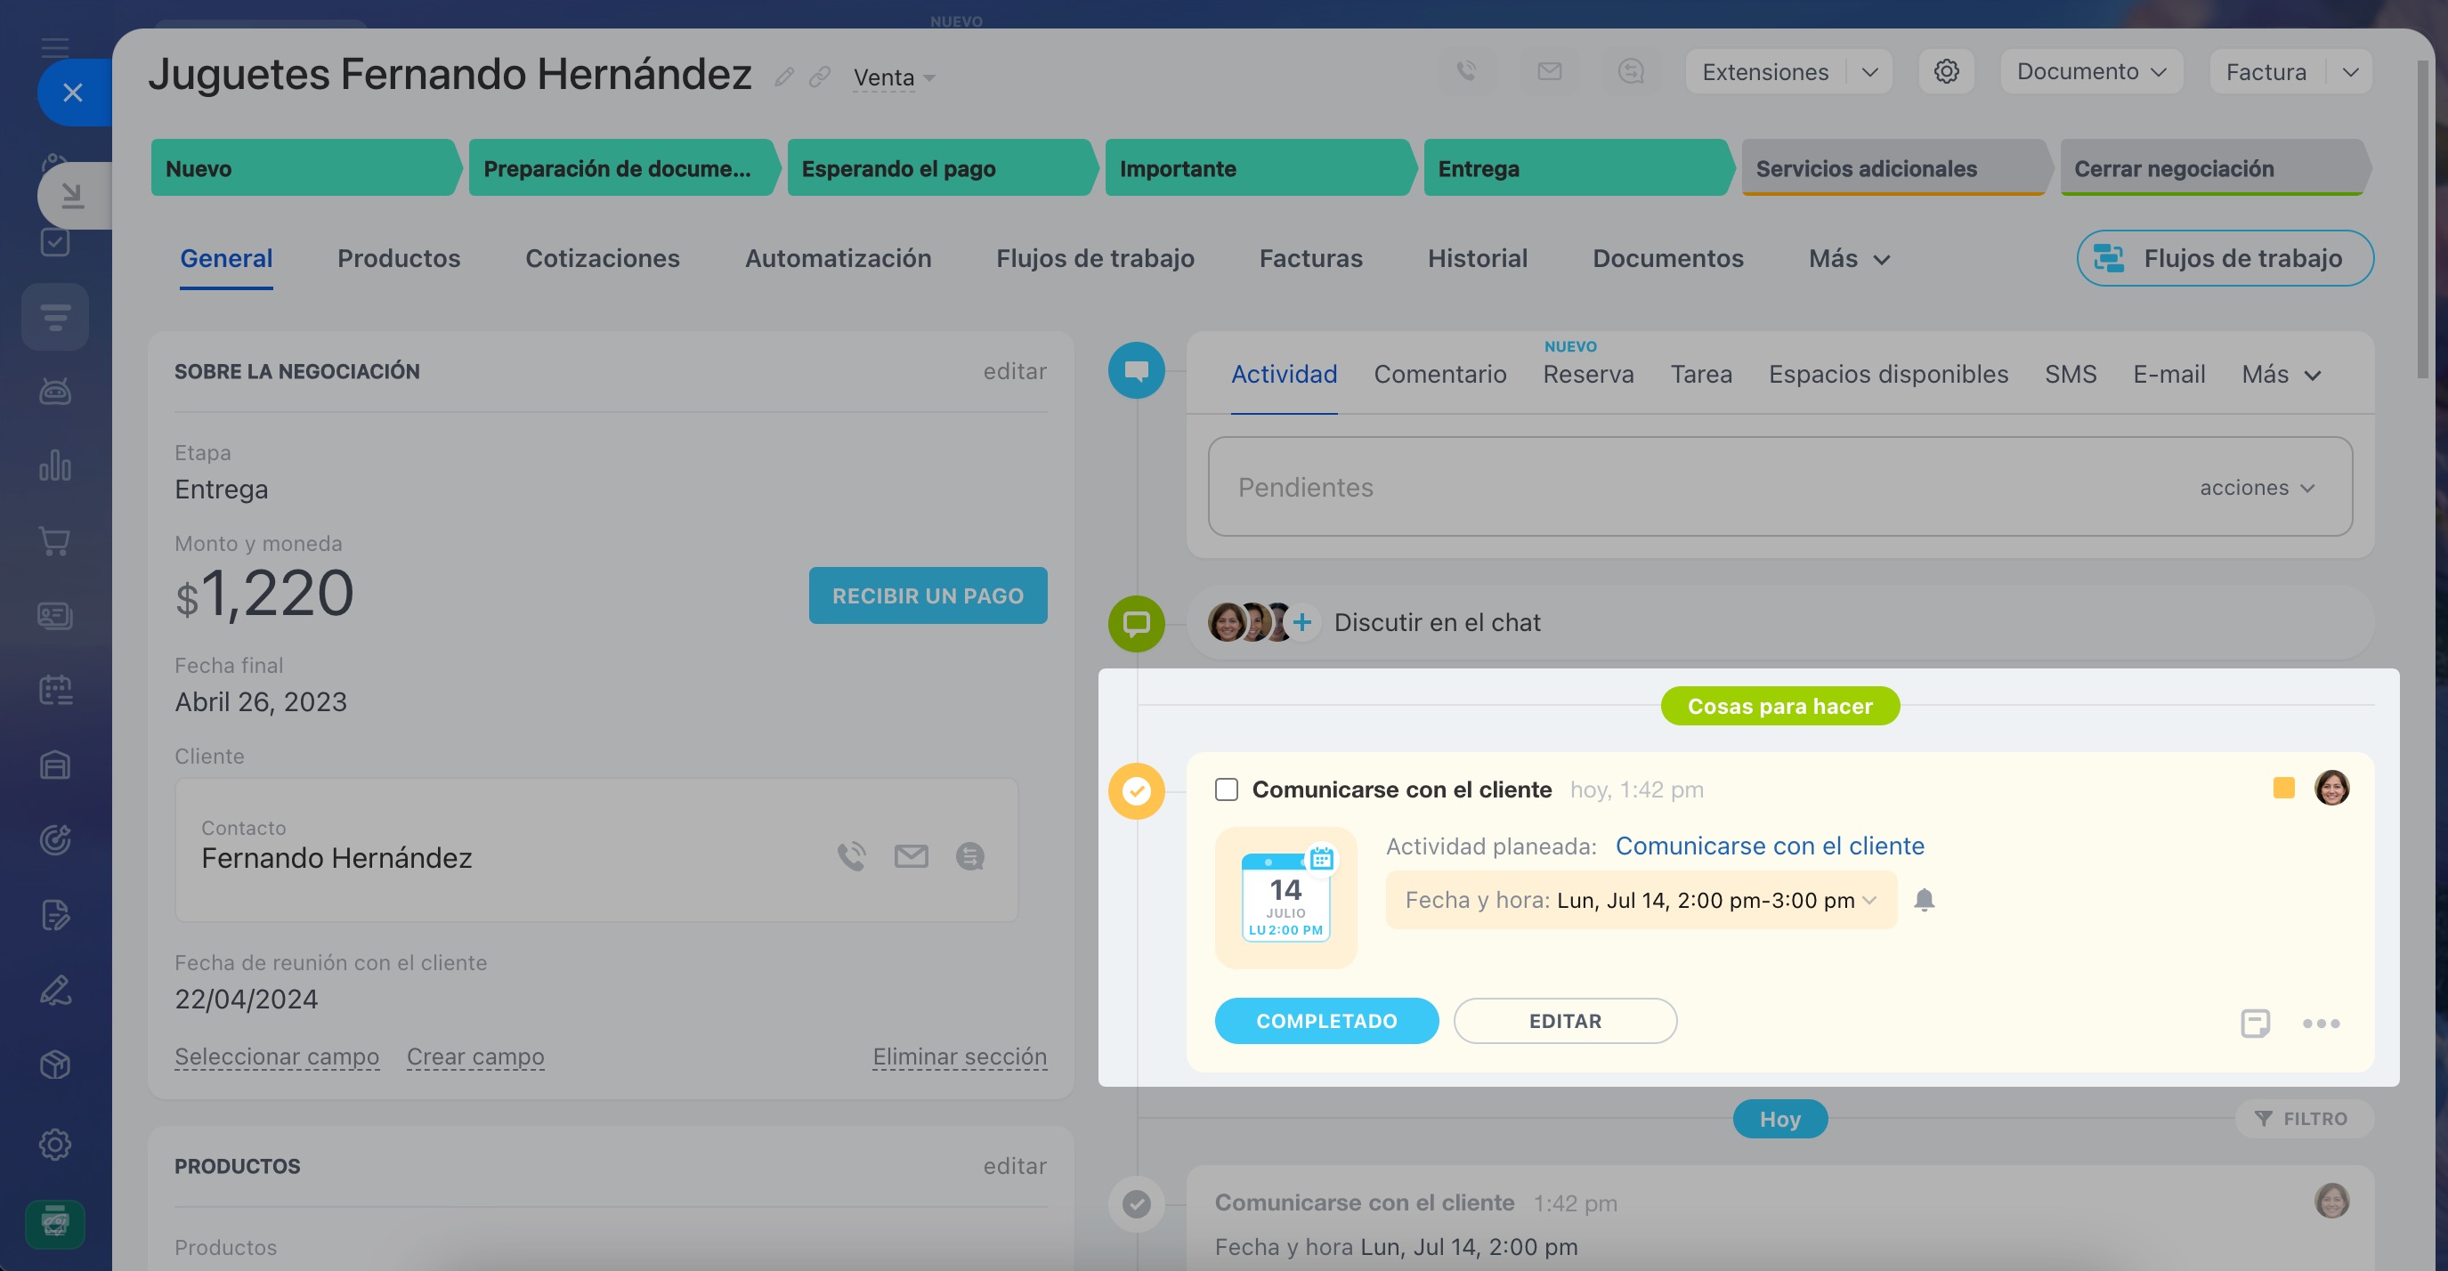Select the SMS activity tab
This screenshot has height=1271, width=2448.
2070,375
